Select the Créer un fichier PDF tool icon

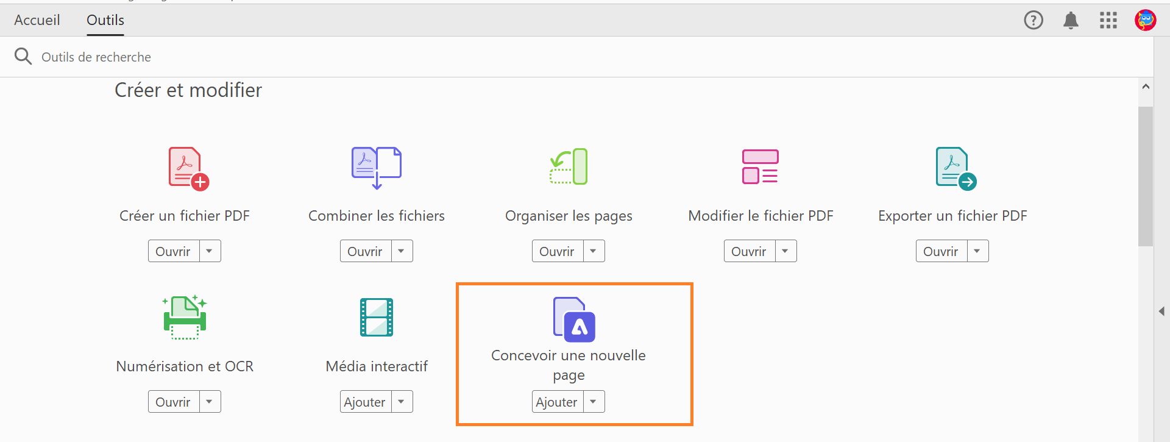(x=184, y=167)
